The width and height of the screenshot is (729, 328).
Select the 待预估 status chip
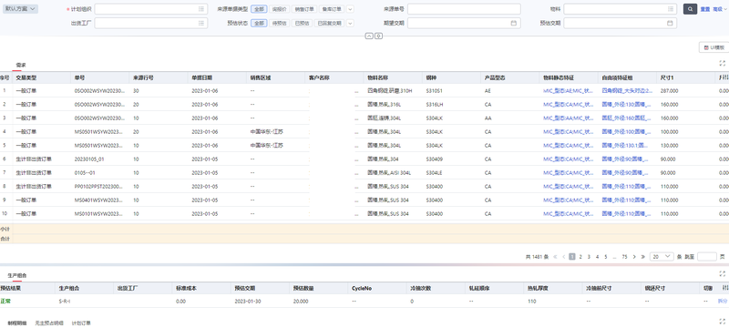point(279,23)
